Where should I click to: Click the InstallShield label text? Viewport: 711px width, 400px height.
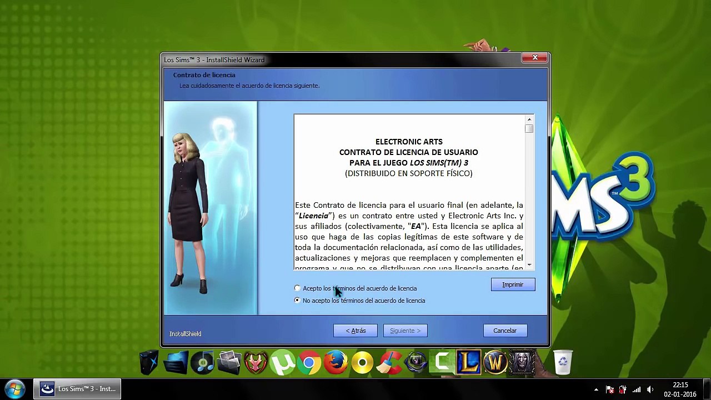[x=186, y=334]
